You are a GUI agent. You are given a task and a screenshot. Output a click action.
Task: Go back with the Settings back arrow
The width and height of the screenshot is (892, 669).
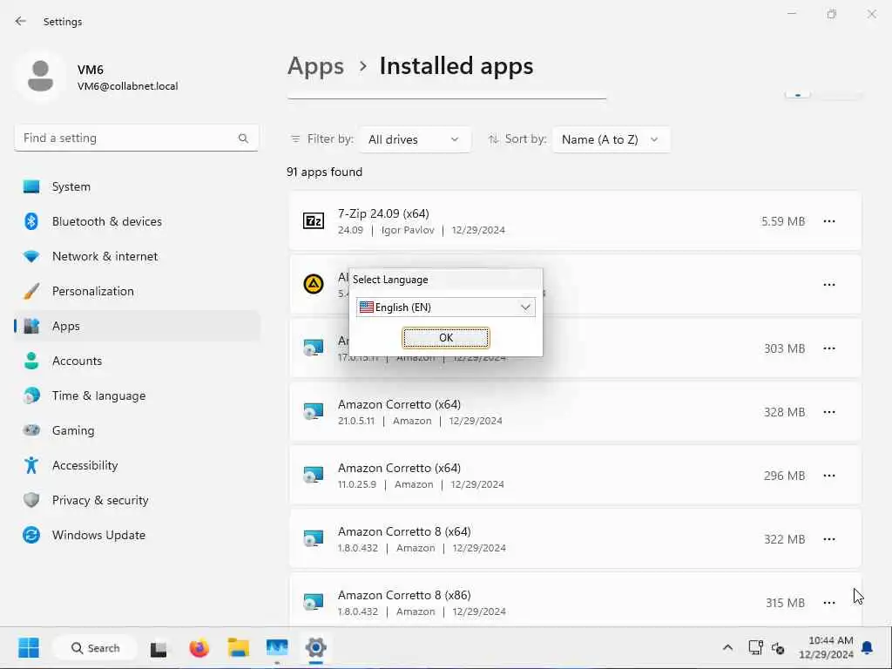pyautogui.click(x=21, y=21)
